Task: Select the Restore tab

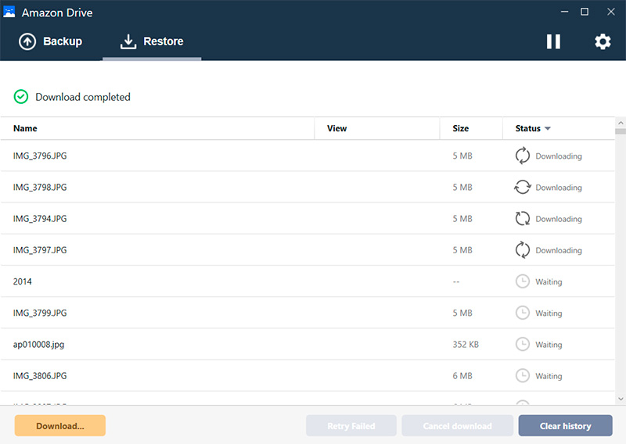Action: coord(152,42)
